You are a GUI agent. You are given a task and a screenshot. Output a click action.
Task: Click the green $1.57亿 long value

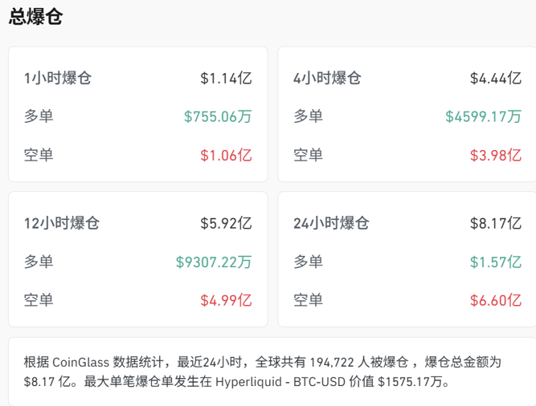pos(496,262)
